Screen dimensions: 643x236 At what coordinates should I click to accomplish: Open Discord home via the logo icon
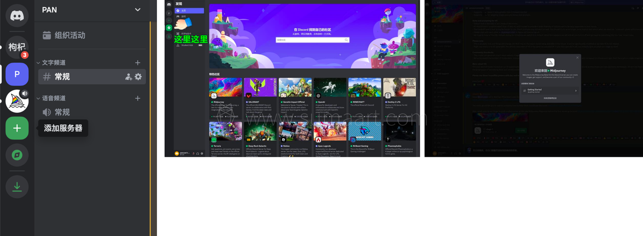point(17,16)
